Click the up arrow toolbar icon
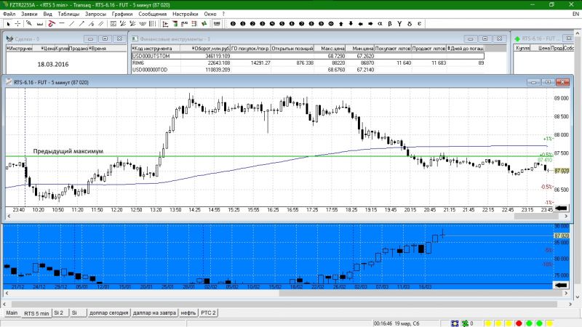The image size is (582, 327). point(340,24)
